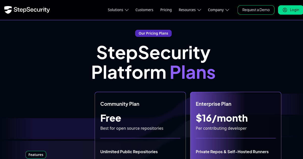Select the Enterprise Plan card heading
The image size is (303, 159).
click(213, 104)
